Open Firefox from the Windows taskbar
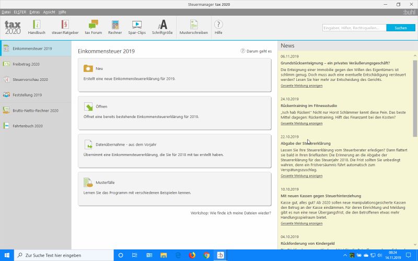The image size is (418, 261). click(192, 255)
